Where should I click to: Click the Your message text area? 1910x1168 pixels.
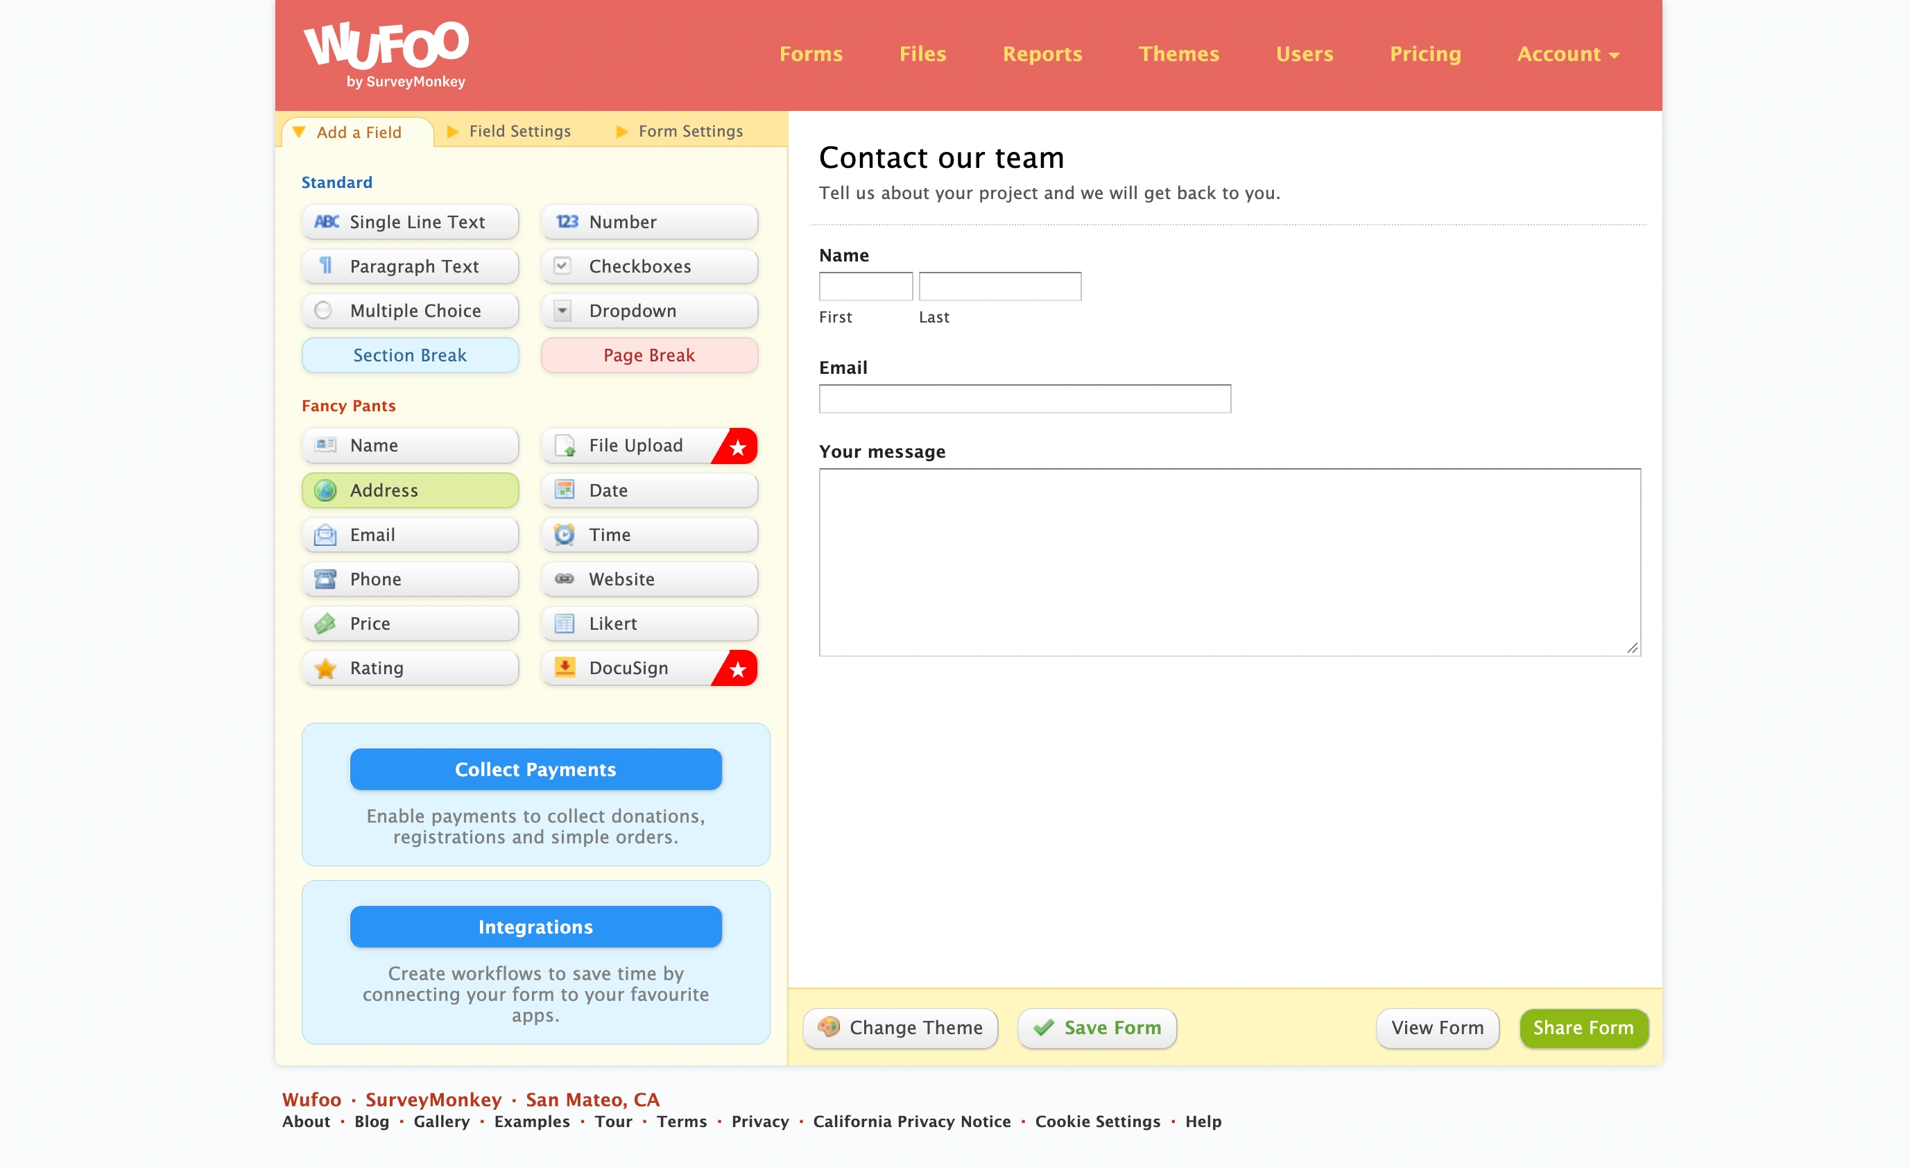[1230, 562]
